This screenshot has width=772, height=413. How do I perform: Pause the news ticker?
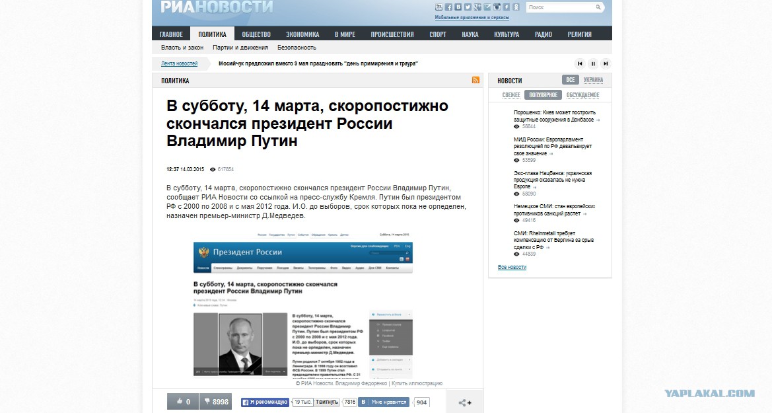(593, 63)
